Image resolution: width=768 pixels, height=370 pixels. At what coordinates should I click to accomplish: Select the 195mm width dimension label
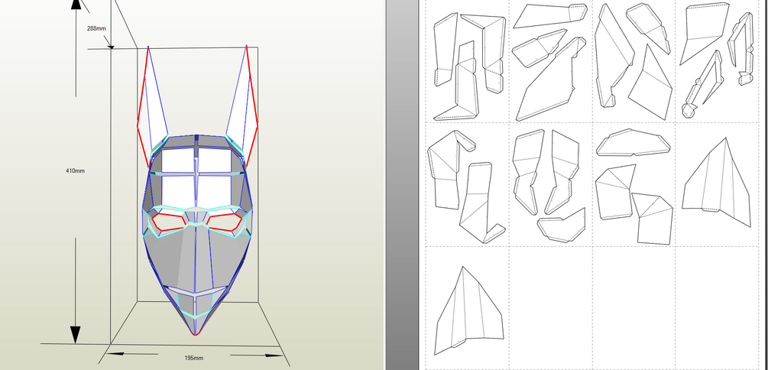pos(194,359)
